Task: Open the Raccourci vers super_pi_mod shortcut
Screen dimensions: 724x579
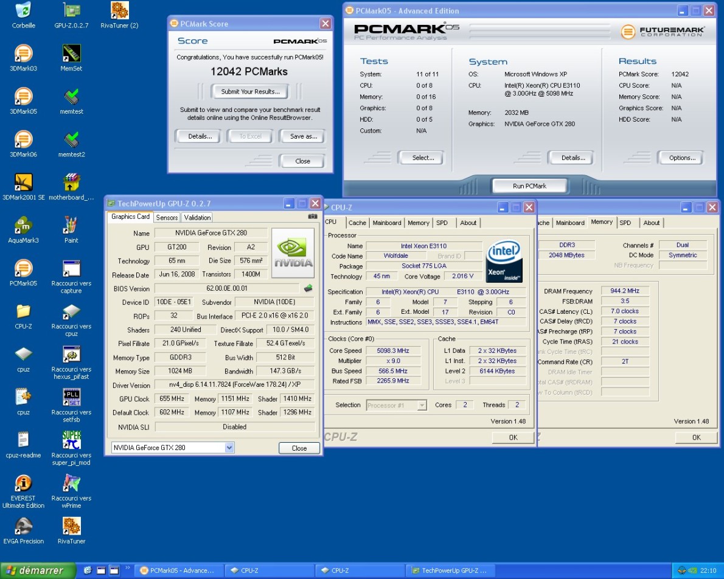Action: click(x=71, y=448)
